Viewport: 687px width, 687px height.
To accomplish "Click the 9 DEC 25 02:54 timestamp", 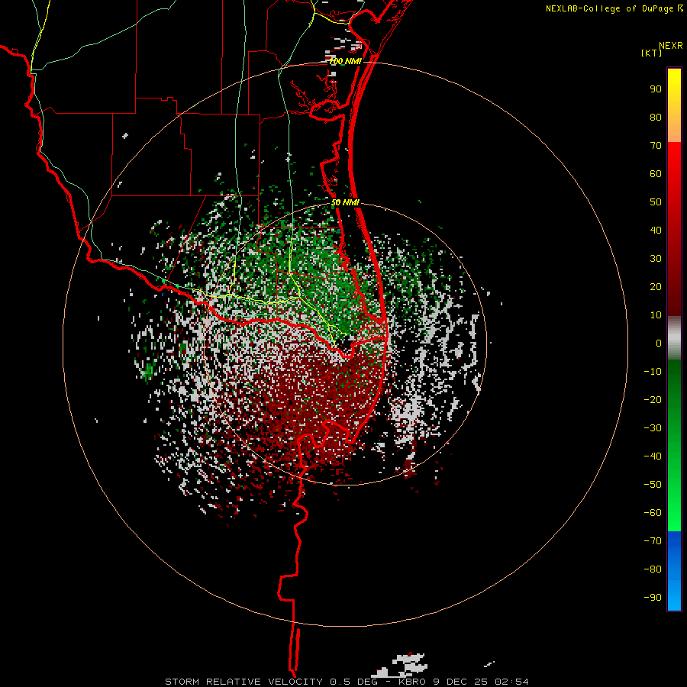I will (480, 682).
